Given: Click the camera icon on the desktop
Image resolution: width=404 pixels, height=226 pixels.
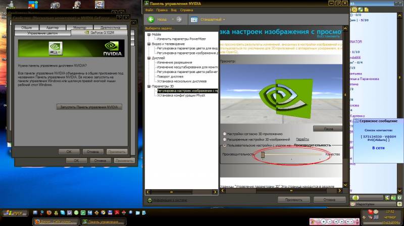Looking at the screenshot, I should [x=55, y=5].
